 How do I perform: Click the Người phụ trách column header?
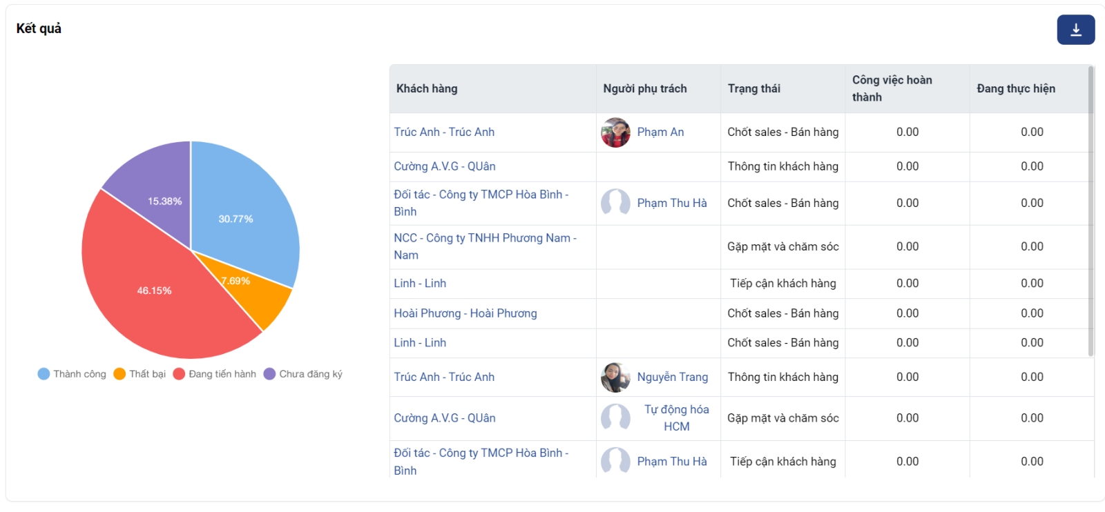click(x=645, y=89)
